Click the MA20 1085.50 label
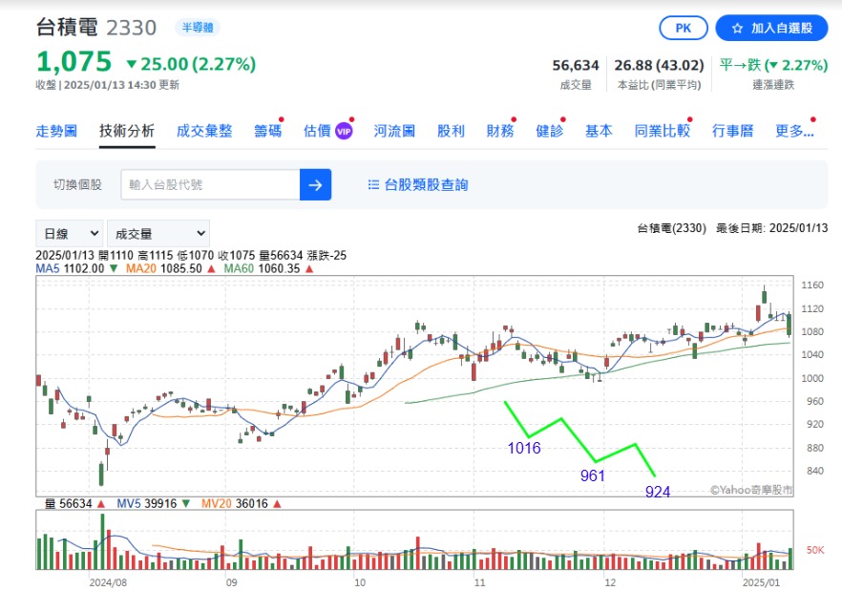The width and height of the screenshot is (842, 591). click(164, 268)
